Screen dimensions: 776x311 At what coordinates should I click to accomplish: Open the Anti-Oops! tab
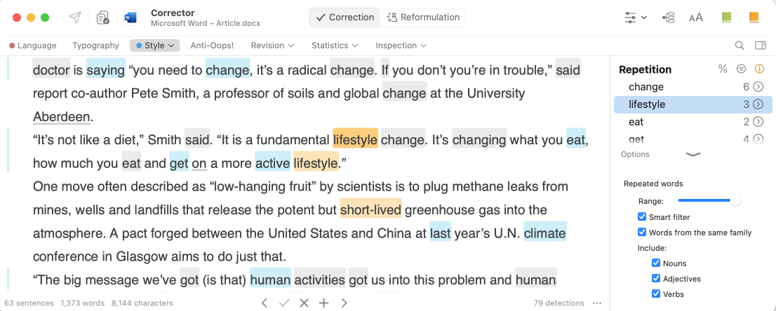212,46
